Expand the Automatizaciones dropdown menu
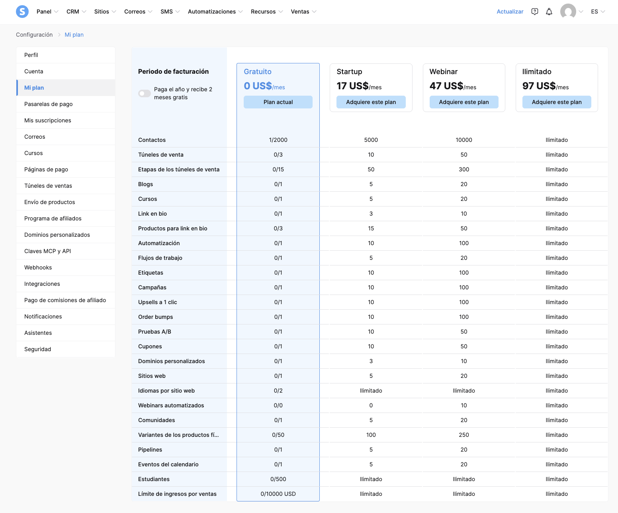 (x=215, y=12)
